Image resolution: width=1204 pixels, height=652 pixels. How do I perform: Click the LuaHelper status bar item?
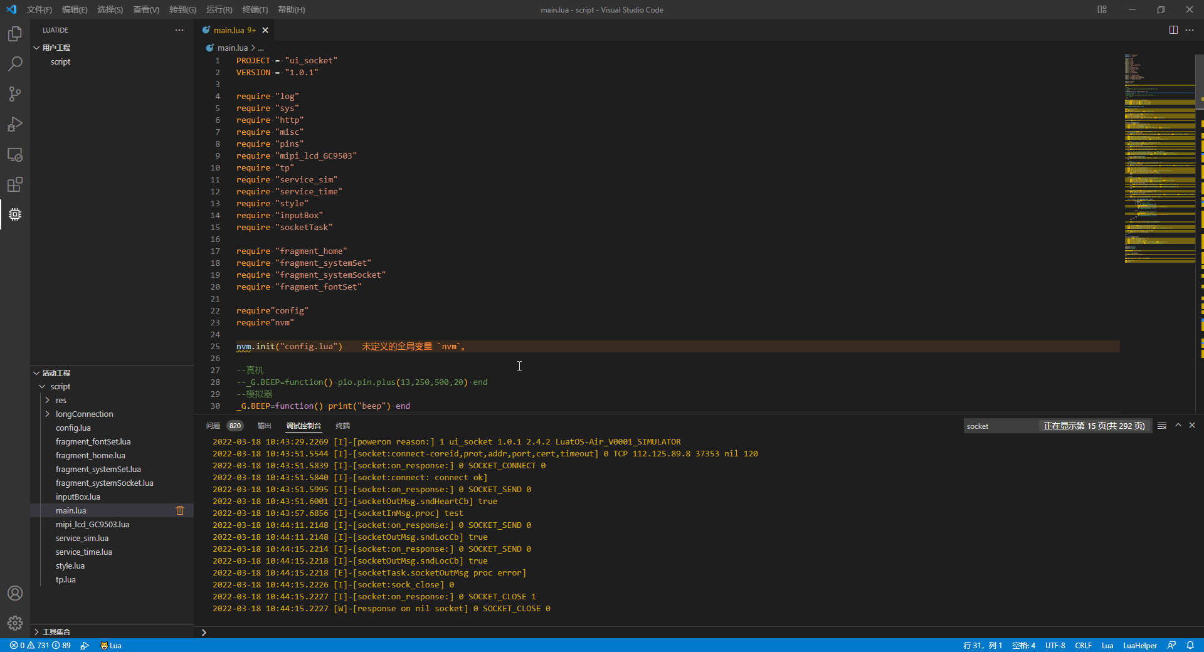[1139, 645]
